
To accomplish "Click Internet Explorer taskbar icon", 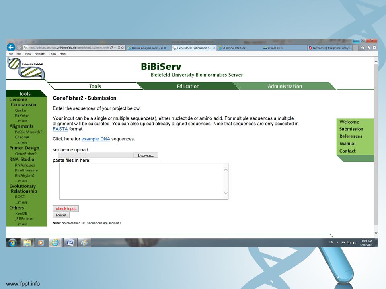I will click(55, 243).
